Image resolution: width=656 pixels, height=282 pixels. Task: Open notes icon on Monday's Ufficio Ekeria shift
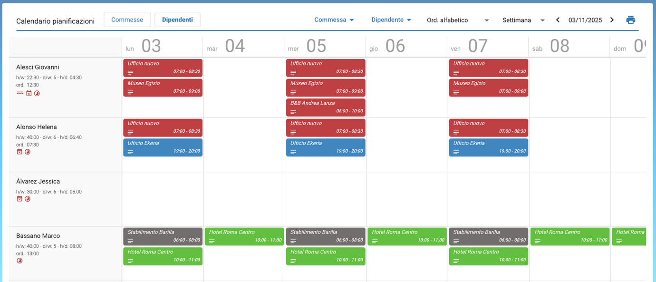click(130, 152)
